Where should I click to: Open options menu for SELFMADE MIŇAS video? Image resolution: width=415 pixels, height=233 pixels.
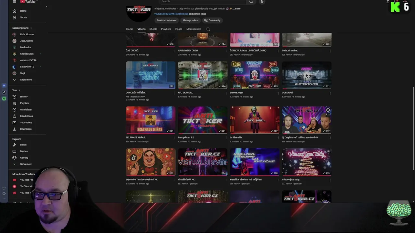point(174,138)
